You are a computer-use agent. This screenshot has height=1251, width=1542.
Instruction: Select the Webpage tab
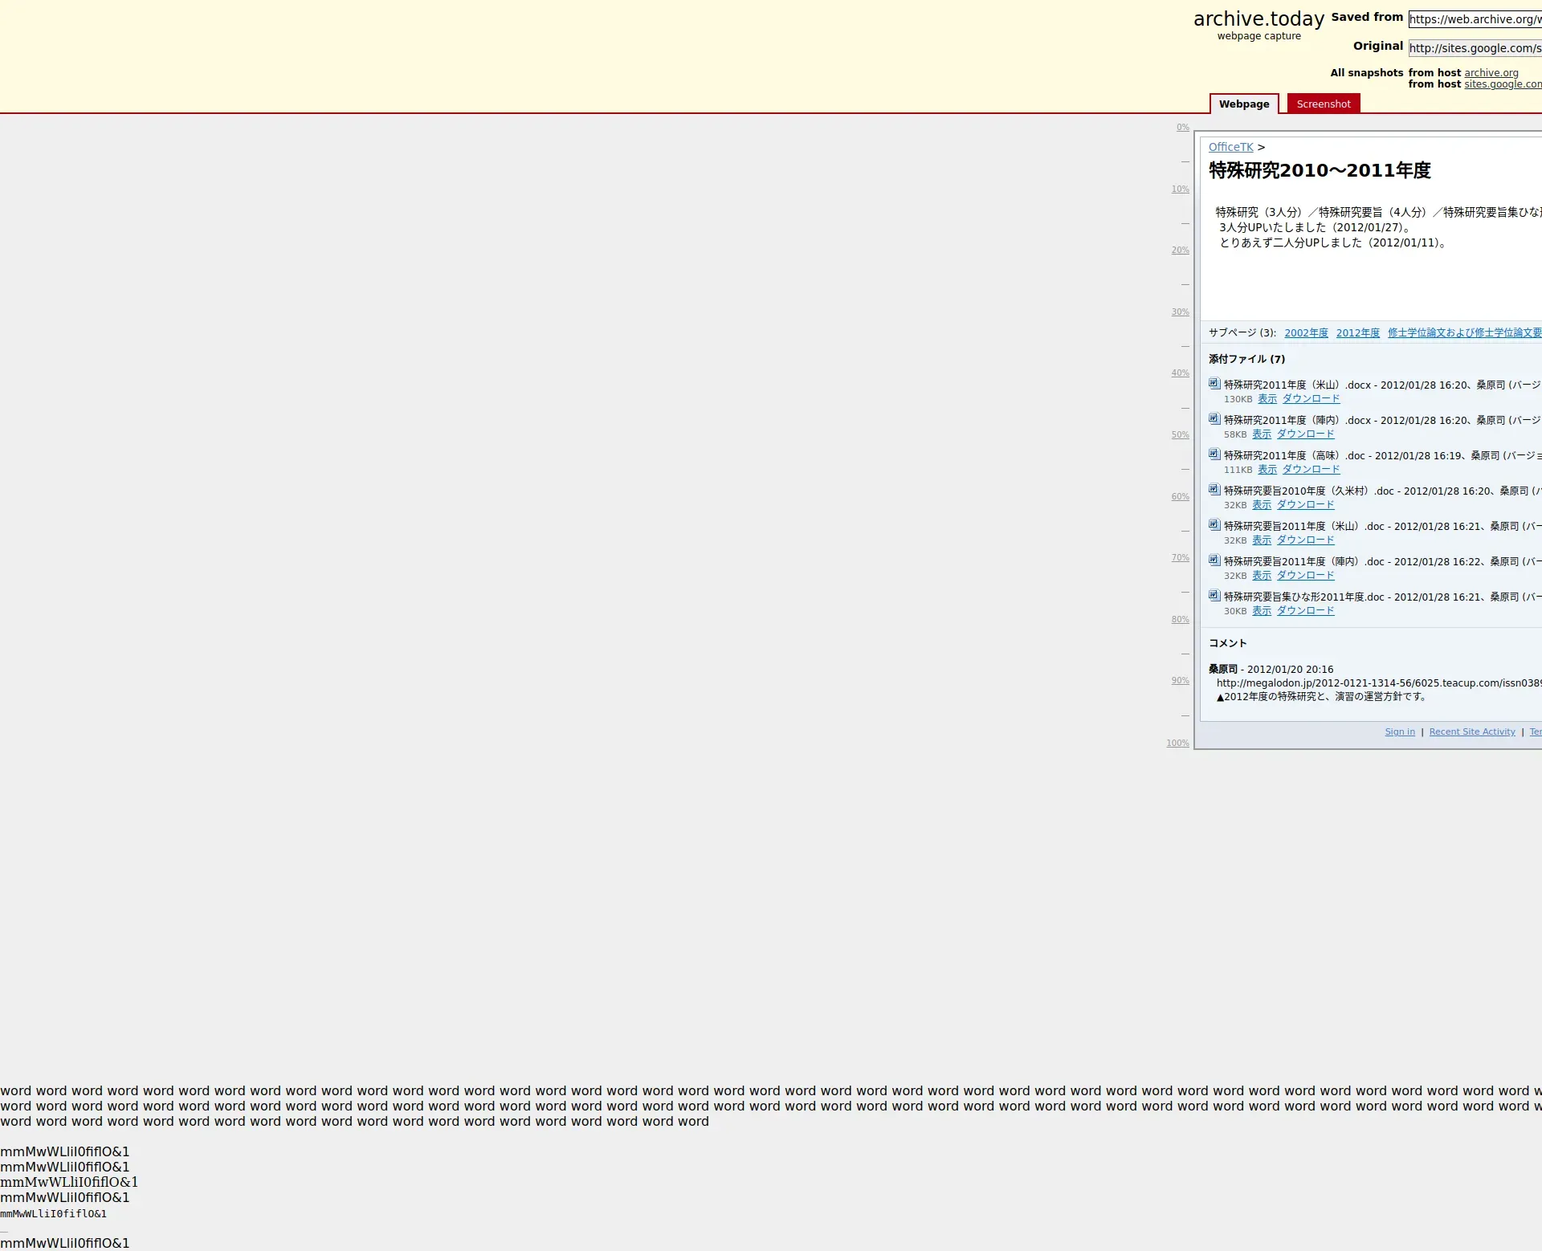click(1243, 104)
